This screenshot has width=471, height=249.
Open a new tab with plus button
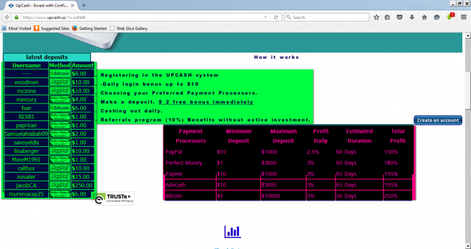click(84, 5)
